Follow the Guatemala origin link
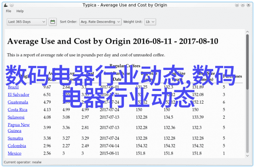 tap(18, 102)
